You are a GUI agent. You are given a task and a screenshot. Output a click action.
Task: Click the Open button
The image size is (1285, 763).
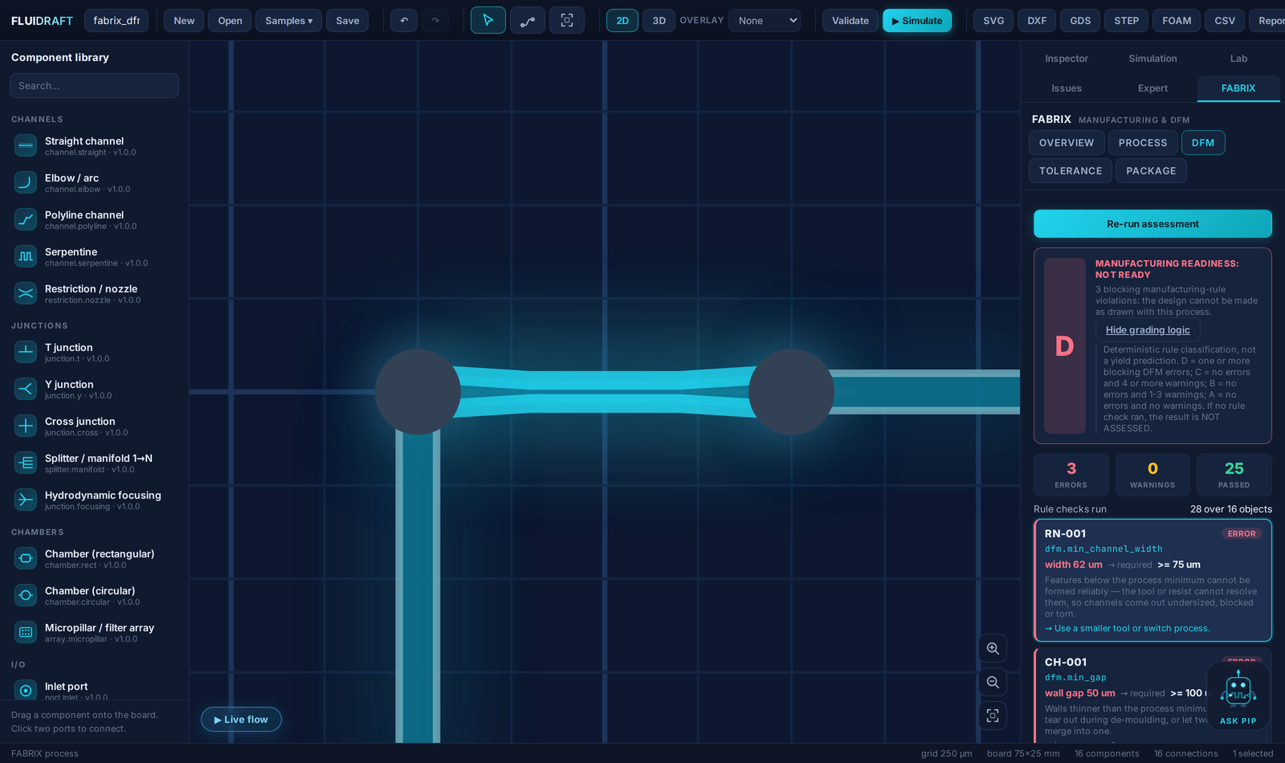click(x=230, y=20)
